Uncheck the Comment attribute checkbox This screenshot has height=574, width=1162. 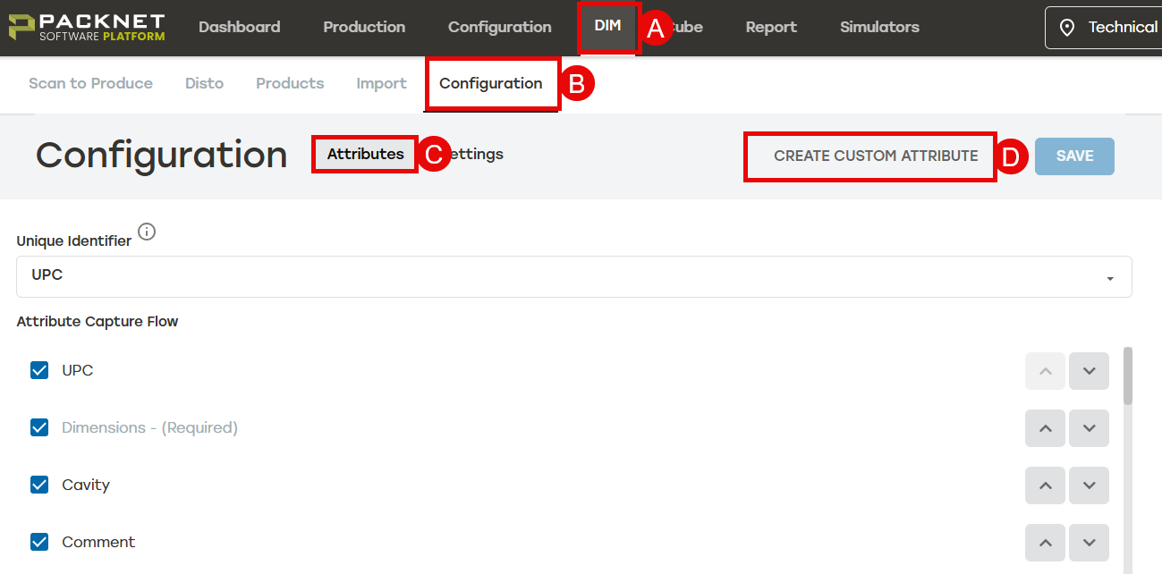[x=39, y=542]
